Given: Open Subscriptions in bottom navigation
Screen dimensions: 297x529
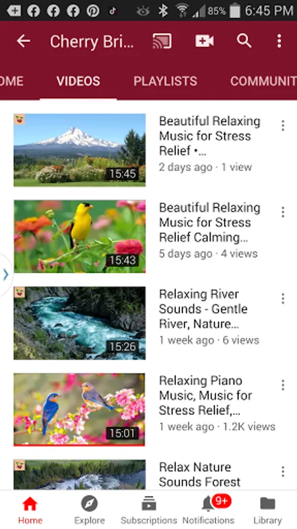Looking at the screenshot, I should coord(149,510).
